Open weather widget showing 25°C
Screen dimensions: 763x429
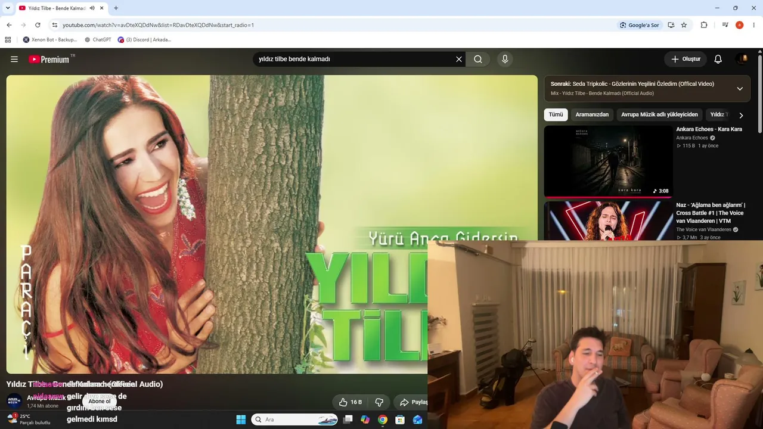pyautogui.click(x=29, y=419)
